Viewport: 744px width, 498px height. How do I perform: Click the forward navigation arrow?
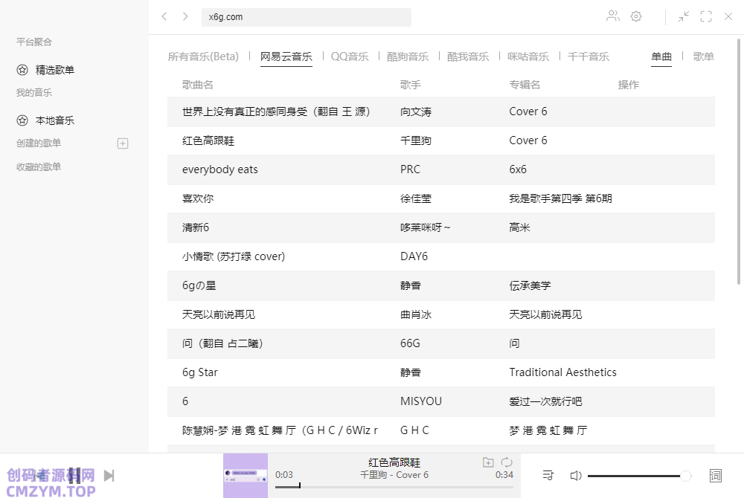(185, 16)
